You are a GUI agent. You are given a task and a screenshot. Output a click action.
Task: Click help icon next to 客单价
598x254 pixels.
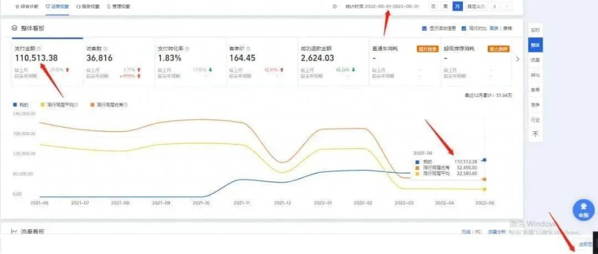248,49
